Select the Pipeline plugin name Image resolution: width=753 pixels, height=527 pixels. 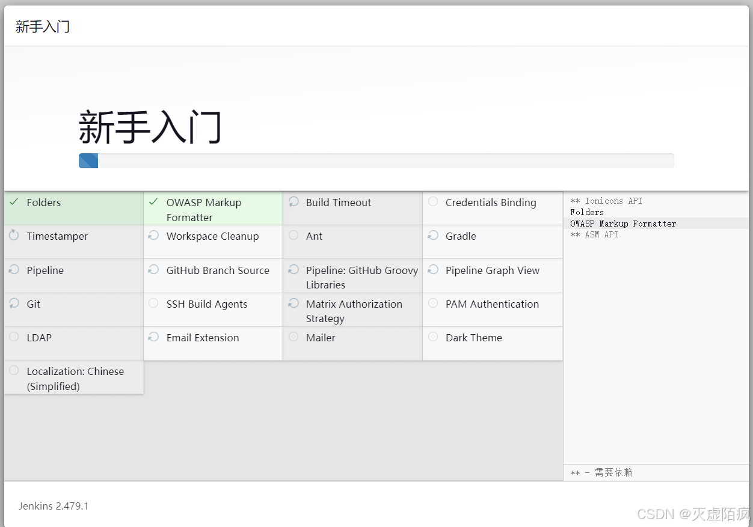[45, 270]
